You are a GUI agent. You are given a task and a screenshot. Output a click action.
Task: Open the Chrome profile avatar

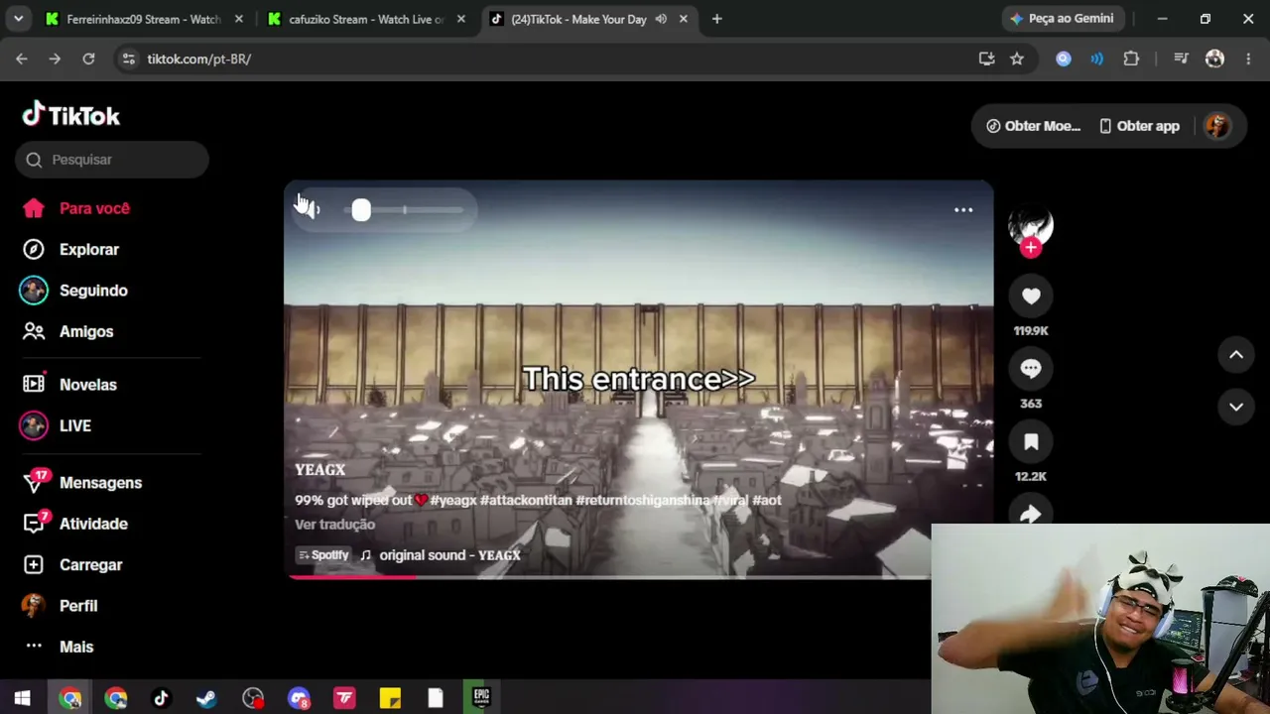pyautogui.click(x=1214, y=59)
